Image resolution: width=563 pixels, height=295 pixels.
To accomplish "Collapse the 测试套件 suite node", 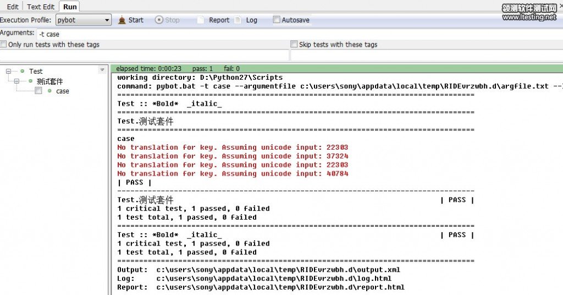I will click(16, 81).
